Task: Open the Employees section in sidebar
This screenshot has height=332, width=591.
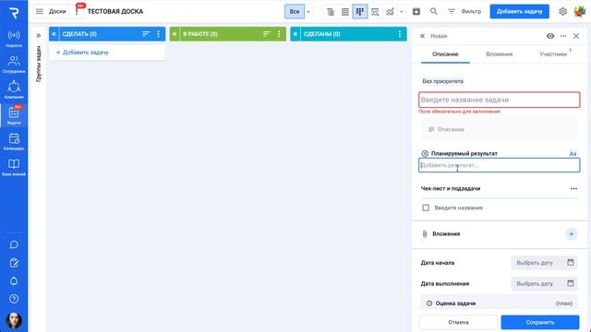Action: (14, 64)
